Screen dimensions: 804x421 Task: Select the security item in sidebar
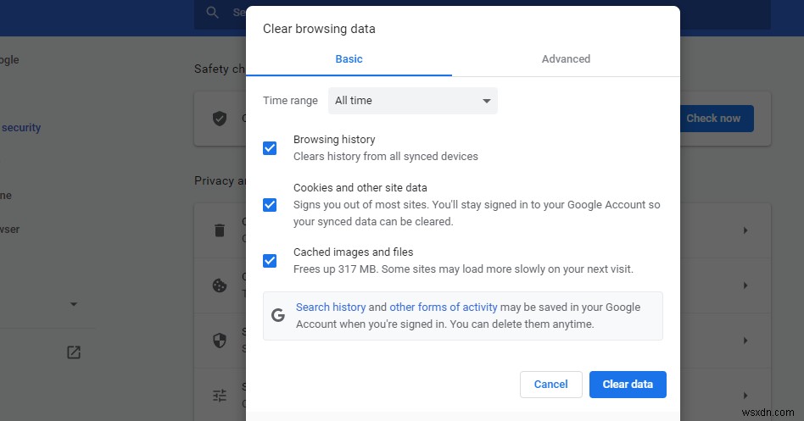tap(20, 128)
